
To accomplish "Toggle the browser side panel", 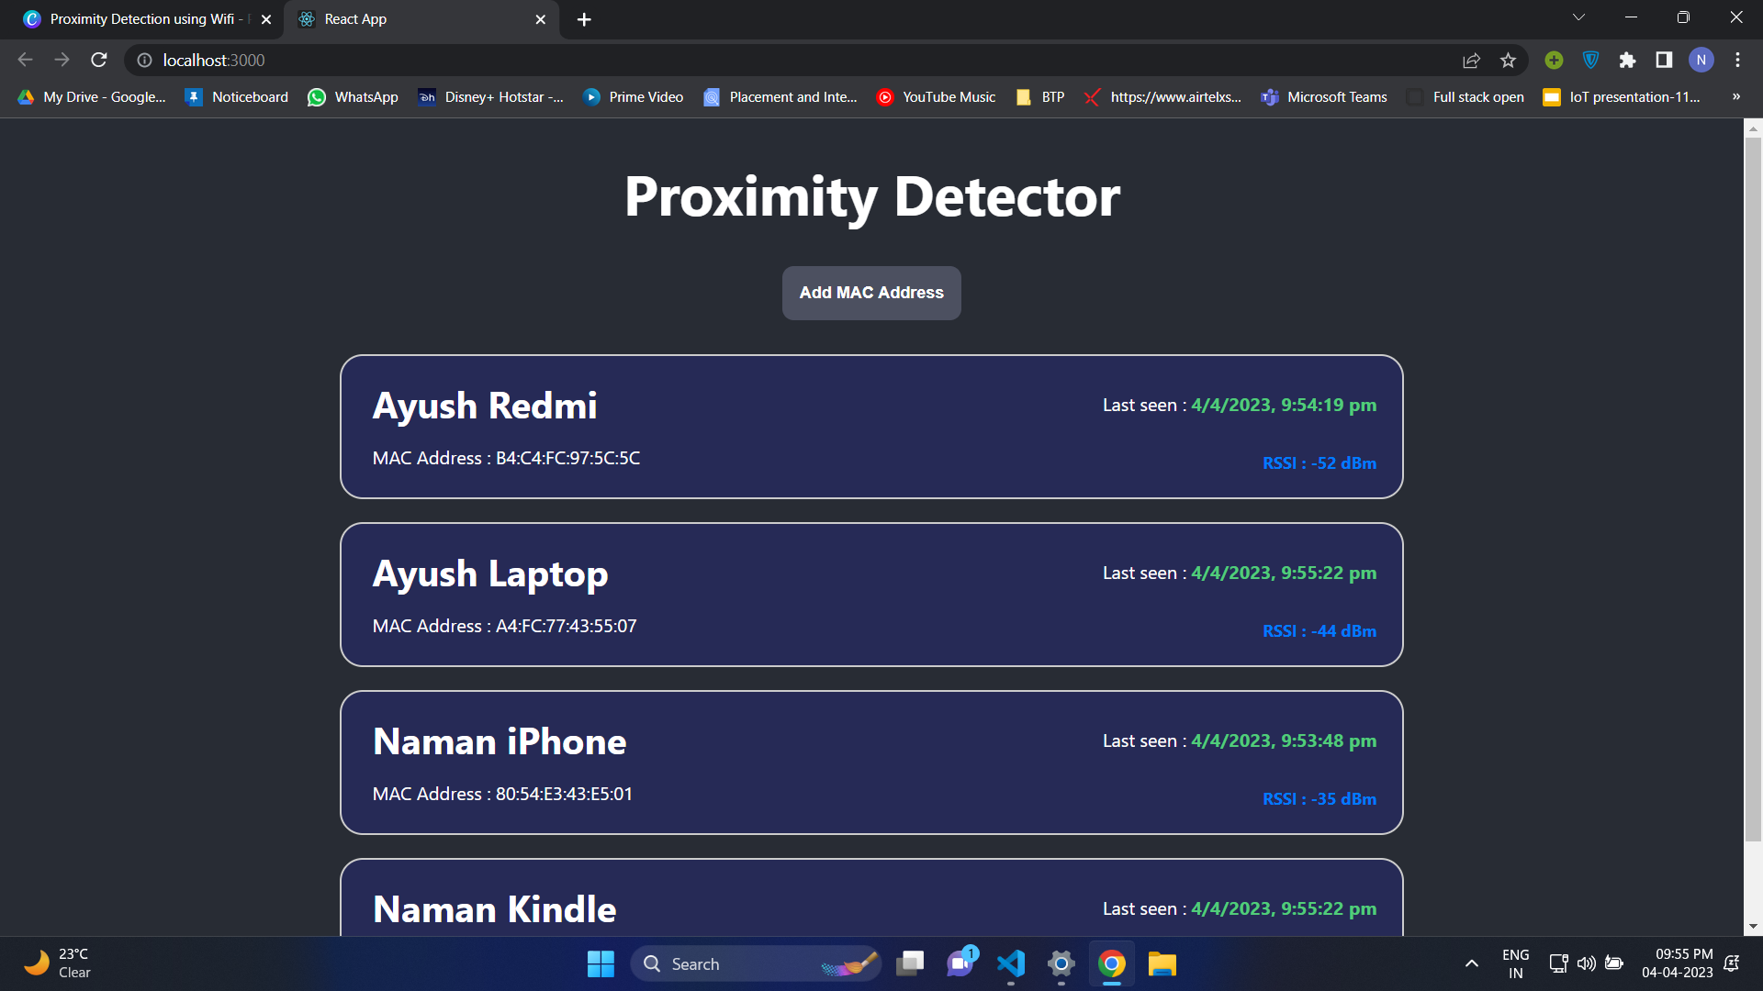I will [1663, 60].
